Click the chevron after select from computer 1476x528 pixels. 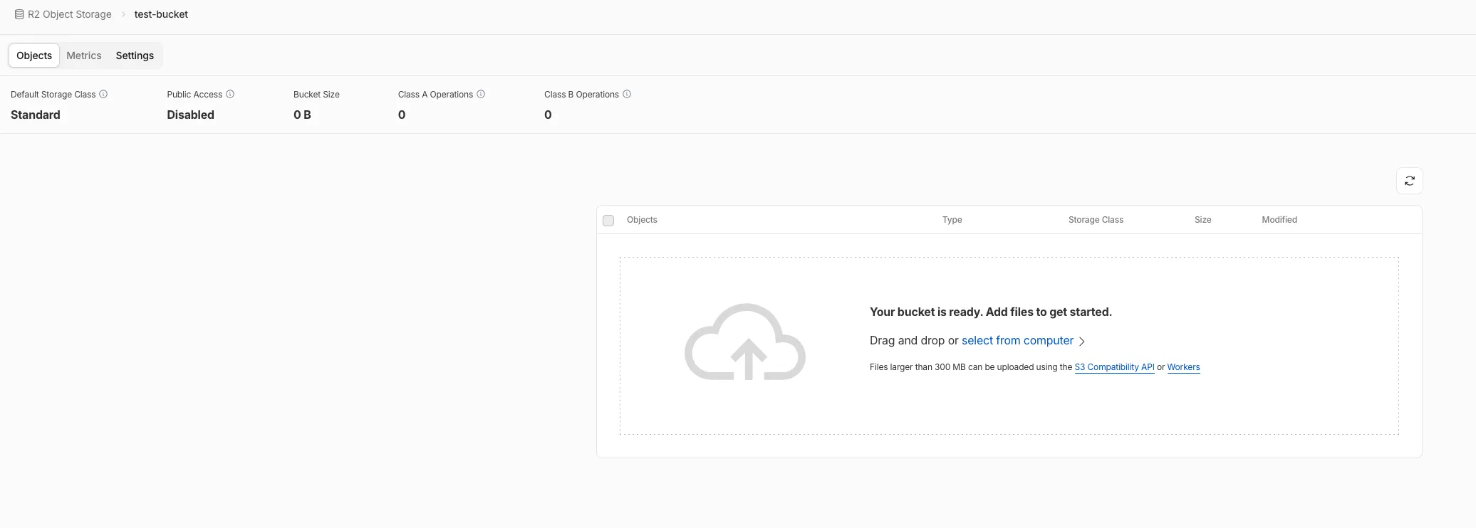(1082, 342)
